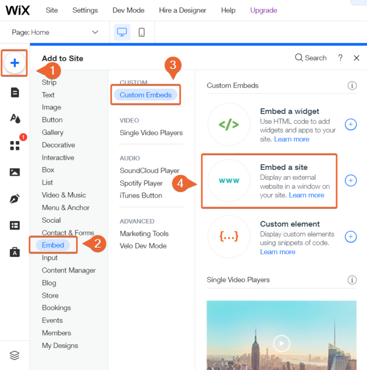Click the curly braces Custom element icon
The image size is (367, 370).
tap(229, 236)
